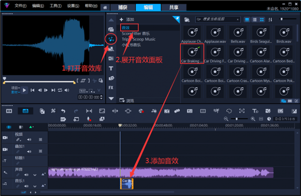This screenshot has width=301, height=196.
Task: Pin the library panel
Action: pyautogui.click(x=177, y=19)
